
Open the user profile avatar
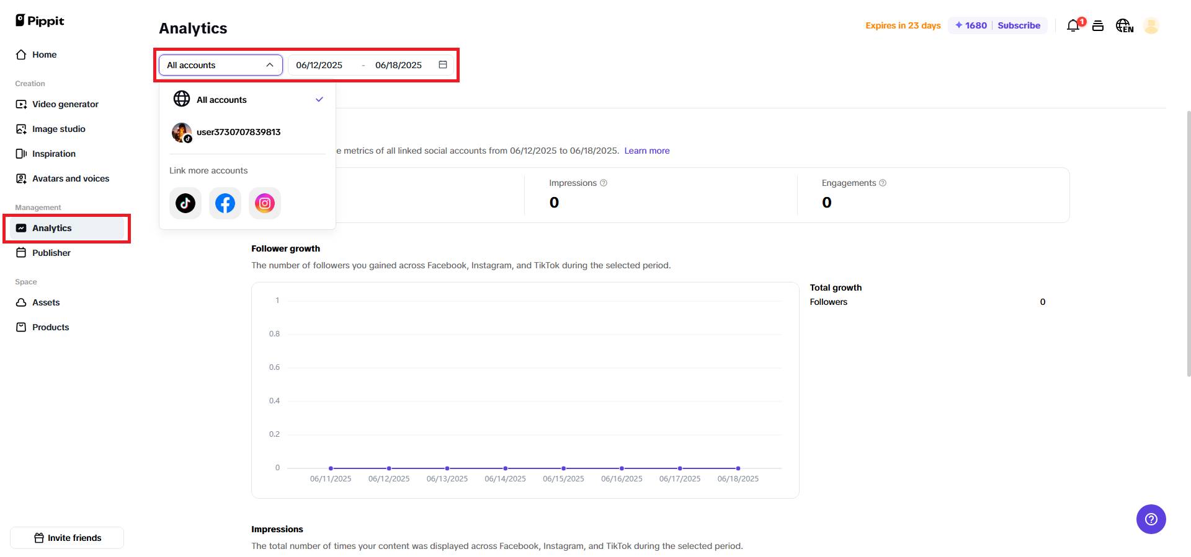click(1151, 25)
